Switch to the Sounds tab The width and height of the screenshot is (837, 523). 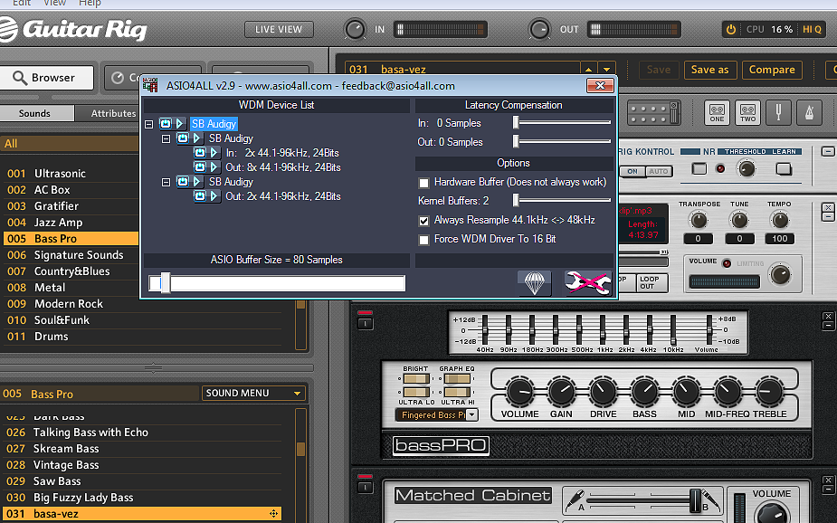tap(35, 113)
